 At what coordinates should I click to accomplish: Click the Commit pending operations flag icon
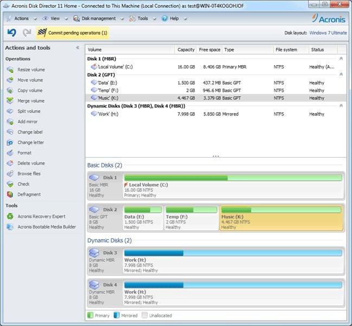tap(42, 33)
